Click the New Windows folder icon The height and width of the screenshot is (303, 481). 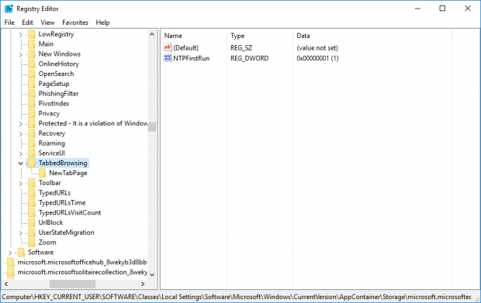(32, 54)
